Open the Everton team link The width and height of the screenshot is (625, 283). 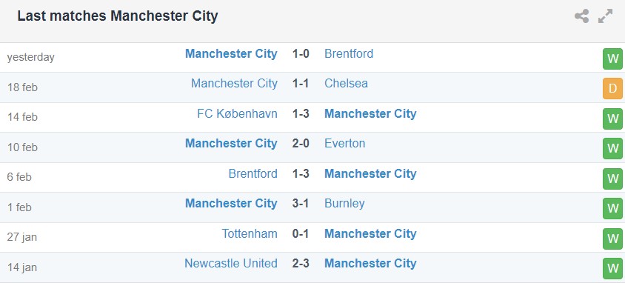(345, 144)
